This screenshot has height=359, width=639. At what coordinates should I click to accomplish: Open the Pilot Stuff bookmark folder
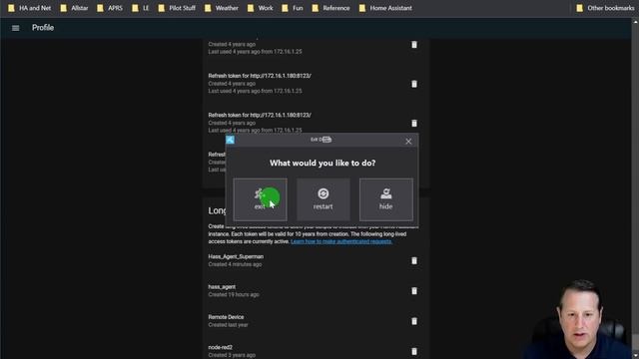coord(177,8)
